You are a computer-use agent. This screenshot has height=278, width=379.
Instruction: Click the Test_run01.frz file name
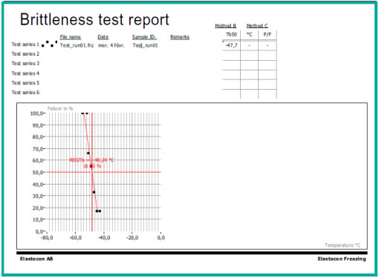pyautogui.click(x=77, y=45)
